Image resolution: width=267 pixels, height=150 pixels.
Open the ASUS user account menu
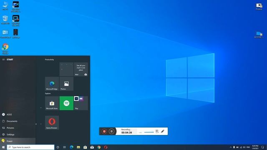(x=18, y=115)
